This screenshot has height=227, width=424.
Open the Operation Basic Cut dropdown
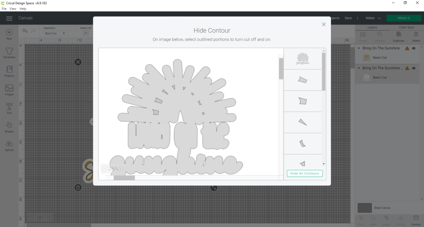[x=55, y=33]
